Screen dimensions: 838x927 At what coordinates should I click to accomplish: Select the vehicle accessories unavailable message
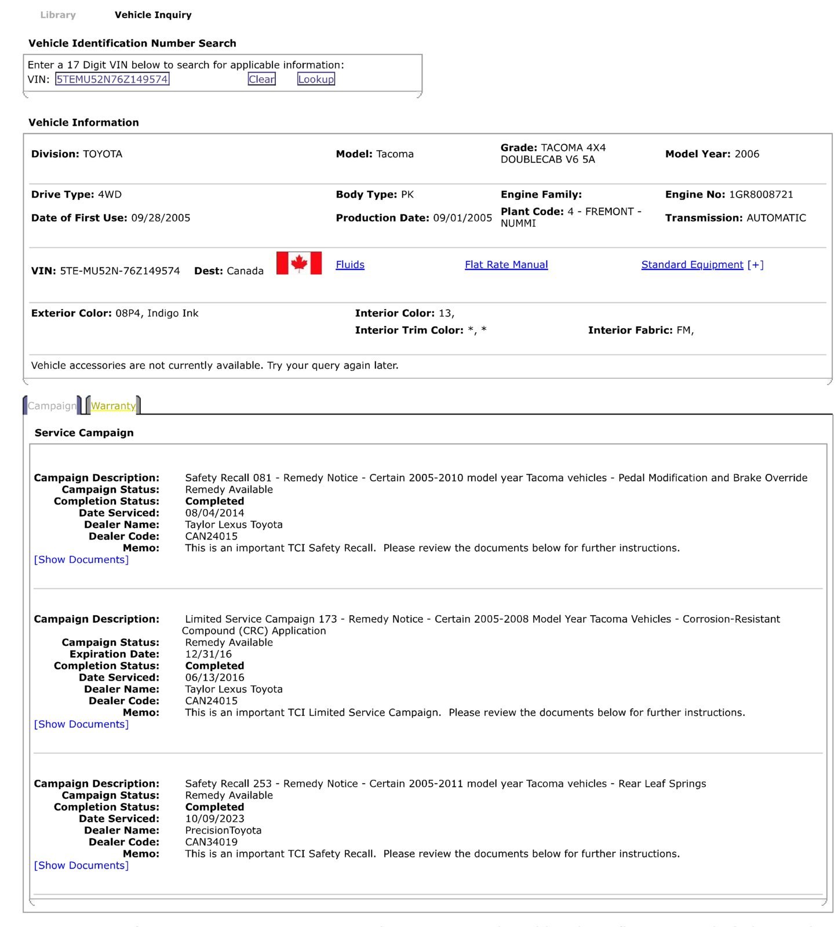pos(214,366)
